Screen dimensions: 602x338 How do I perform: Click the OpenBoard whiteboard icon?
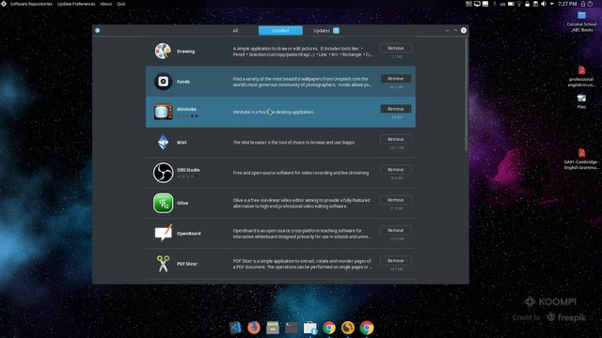(163, 233)
